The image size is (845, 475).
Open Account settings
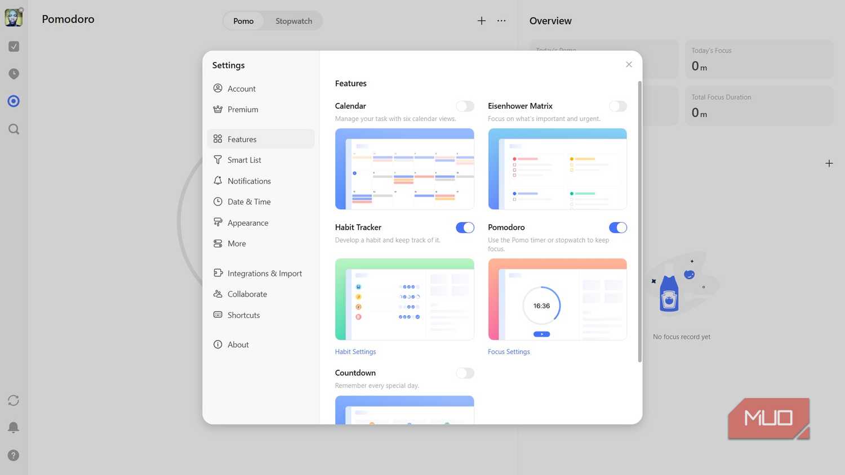[261, 88]
